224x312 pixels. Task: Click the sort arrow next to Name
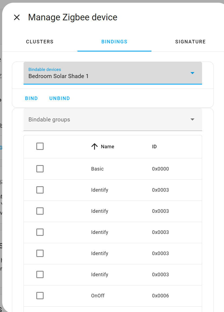tap(94, 146)
